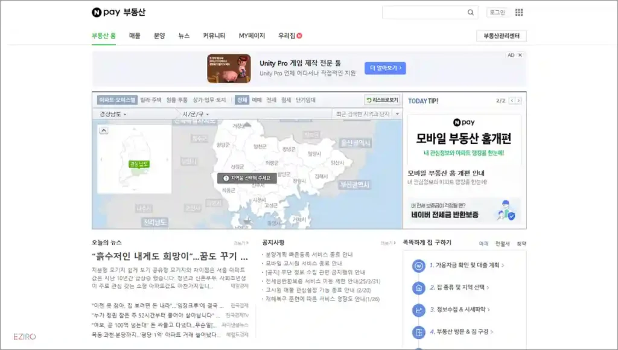618x350 pixels.
Task: Select 울산광역시 on the map
Action: click(x=355, y=142)
